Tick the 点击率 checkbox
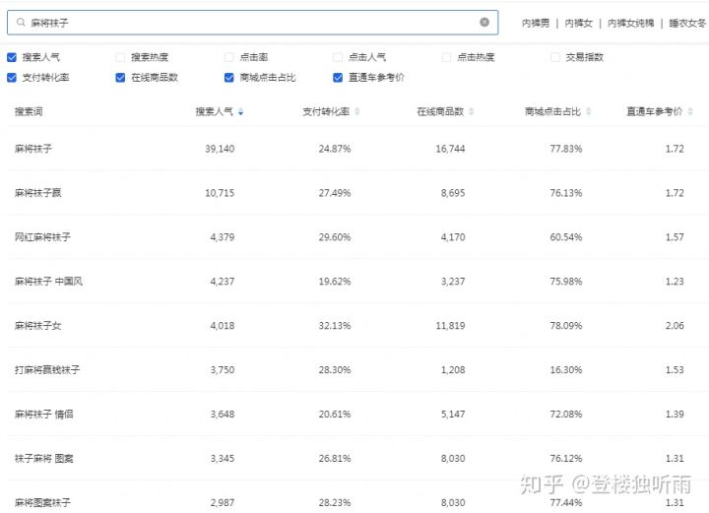The image size is (709, 513). pyautogui.click(x=229, y=57)
